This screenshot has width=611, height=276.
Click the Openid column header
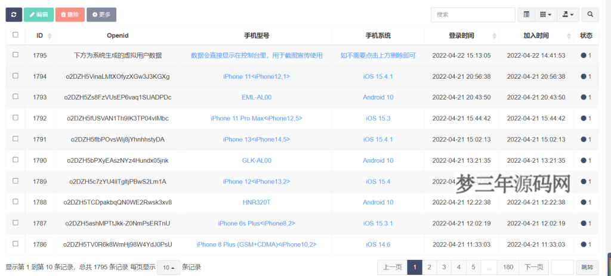click(x=118, y=36)
